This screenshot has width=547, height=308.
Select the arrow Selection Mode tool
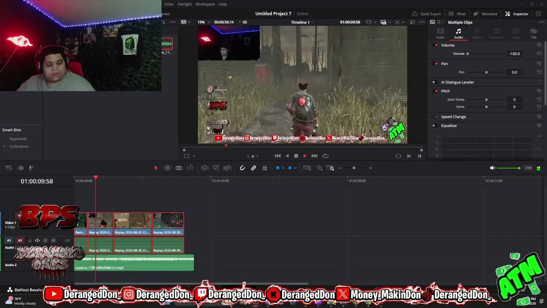pos(156,168)
